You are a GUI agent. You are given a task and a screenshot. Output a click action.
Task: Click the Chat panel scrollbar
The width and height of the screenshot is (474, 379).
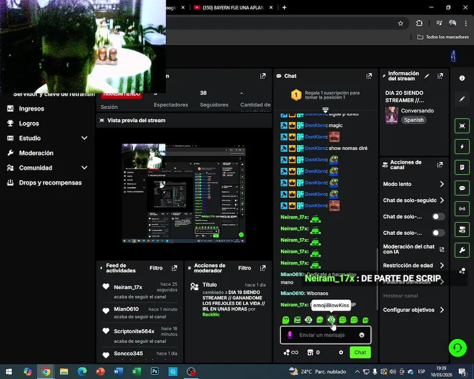tap(377, 280)
